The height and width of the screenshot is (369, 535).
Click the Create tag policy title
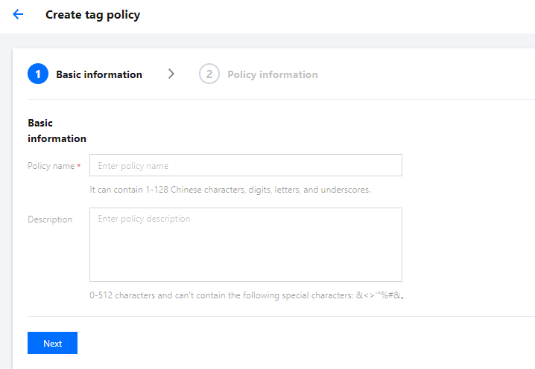(x=92, y=14)
